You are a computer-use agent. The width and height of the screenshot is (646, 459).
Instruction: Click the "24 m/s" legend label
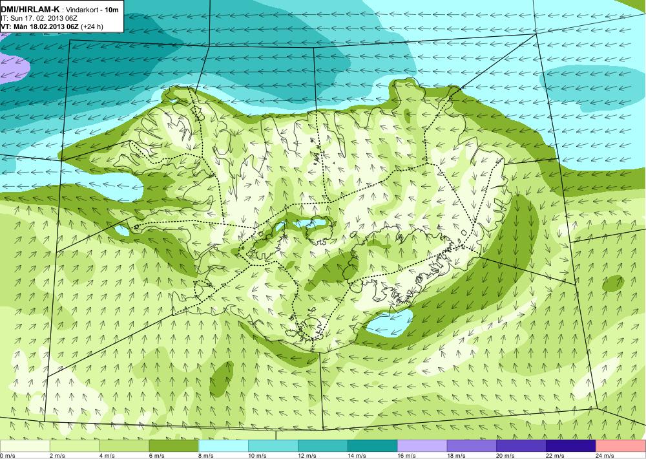(605, 456)
